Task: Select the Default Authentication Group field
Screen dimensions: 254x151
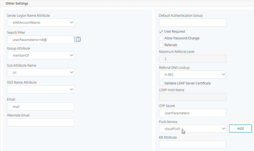Action: click(x=193, y=23)
